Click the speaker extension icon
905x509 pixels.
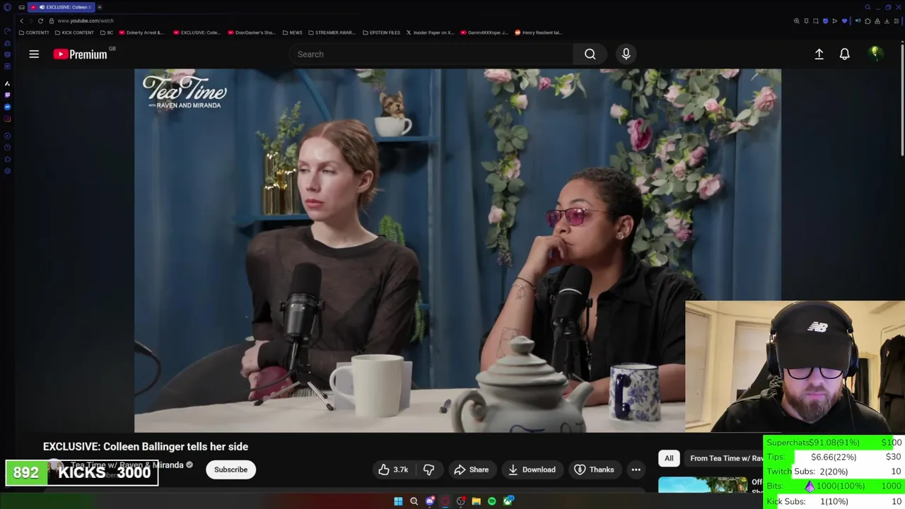tap(858, 21)
